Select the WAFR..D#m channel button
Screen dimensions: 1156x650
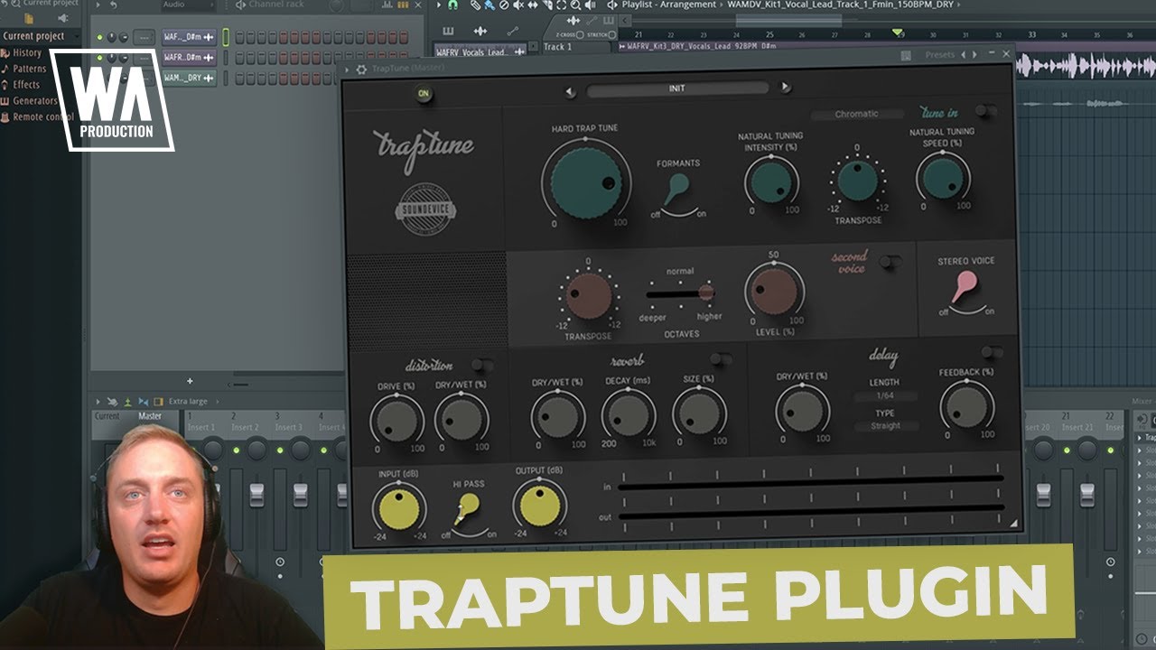pos(189,58)
